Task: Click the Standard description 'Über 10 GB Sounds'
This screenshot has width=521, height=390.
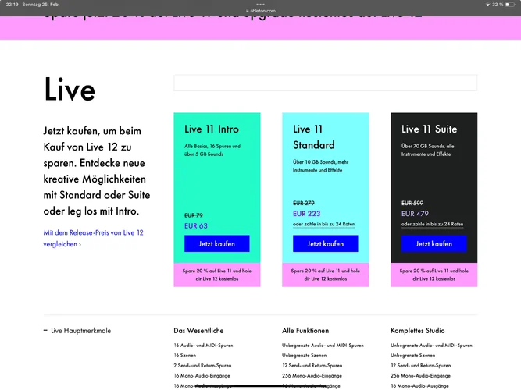Action: 320,166
